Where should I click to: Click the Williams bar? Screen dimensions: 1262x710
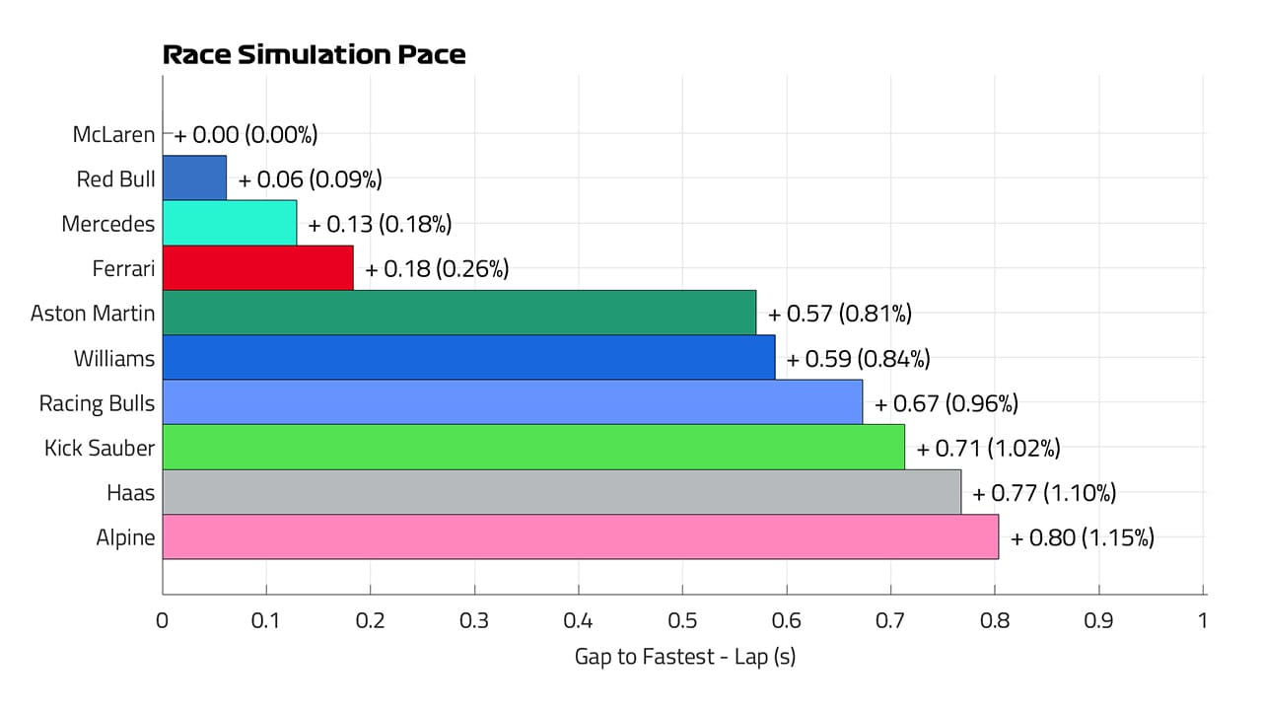tap(468, 358)
